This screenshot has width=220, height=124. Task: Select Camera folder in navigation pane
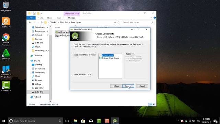click(38, 39)
